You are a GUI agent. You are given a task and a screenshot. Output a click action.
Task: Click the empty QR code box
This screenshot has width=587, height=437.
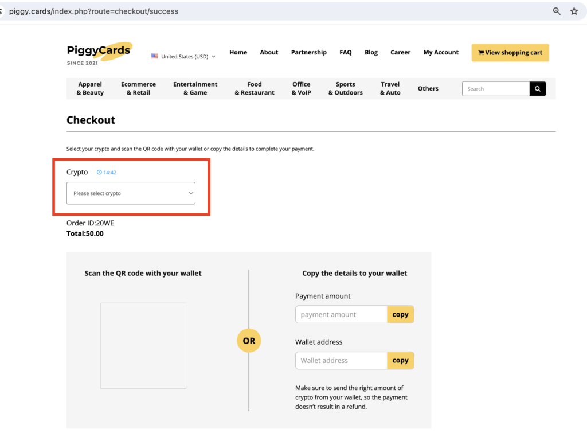[x=143, y=346]
